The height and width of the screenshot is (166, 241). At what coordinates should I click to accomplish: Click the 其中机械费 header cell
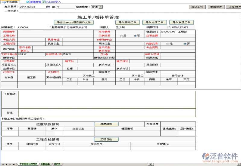(x=54, y=78)
